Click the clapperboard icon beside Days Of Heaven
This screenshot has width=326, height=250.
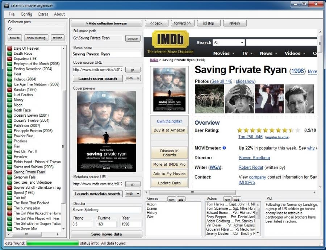tap(9, 48)
